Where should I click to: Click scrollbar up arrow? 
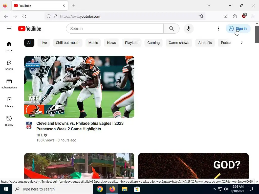click(x=257, y=23)
